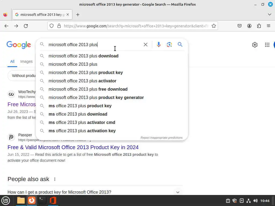Reload the current page
Screen dimensions: 275x206
26,26
